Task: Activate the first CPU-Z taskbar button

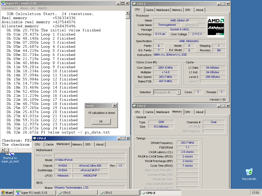Action: (x=77, y=193)
